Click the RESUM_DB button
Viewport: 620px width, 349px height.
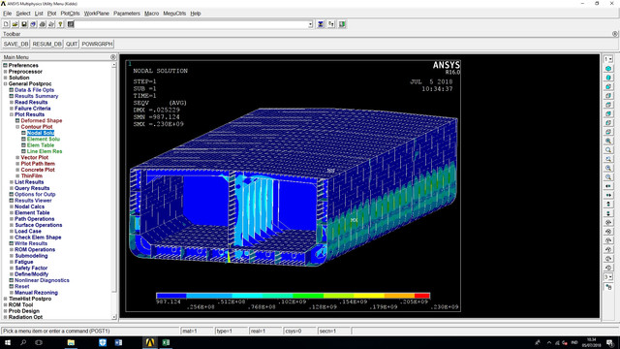tap(47, 44)
